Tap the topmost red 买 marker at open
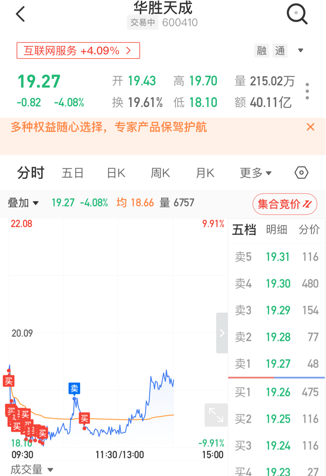 8,381
